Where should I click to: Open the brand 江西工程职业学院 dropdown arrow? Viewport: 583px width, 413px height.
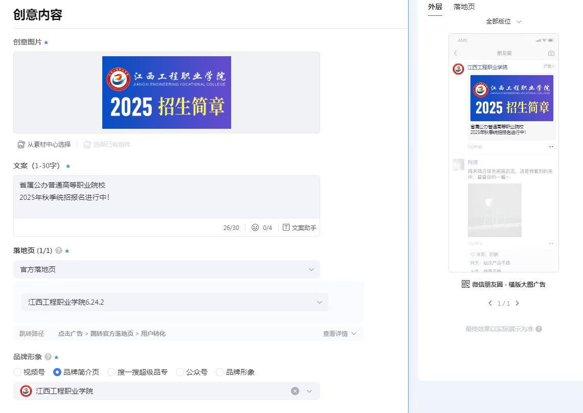(309, 391)
